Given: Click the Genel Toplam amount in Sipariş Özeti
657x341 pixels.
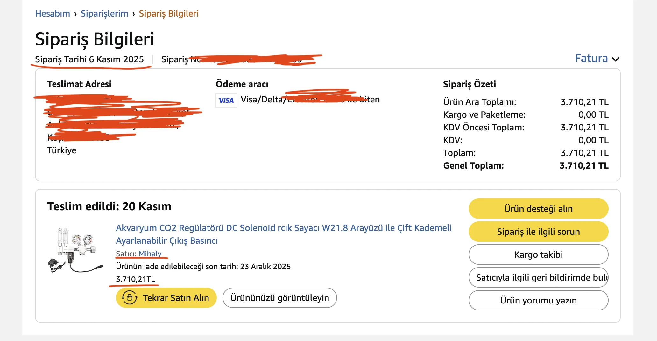Looking at the screenshot, I should point(584,165).
